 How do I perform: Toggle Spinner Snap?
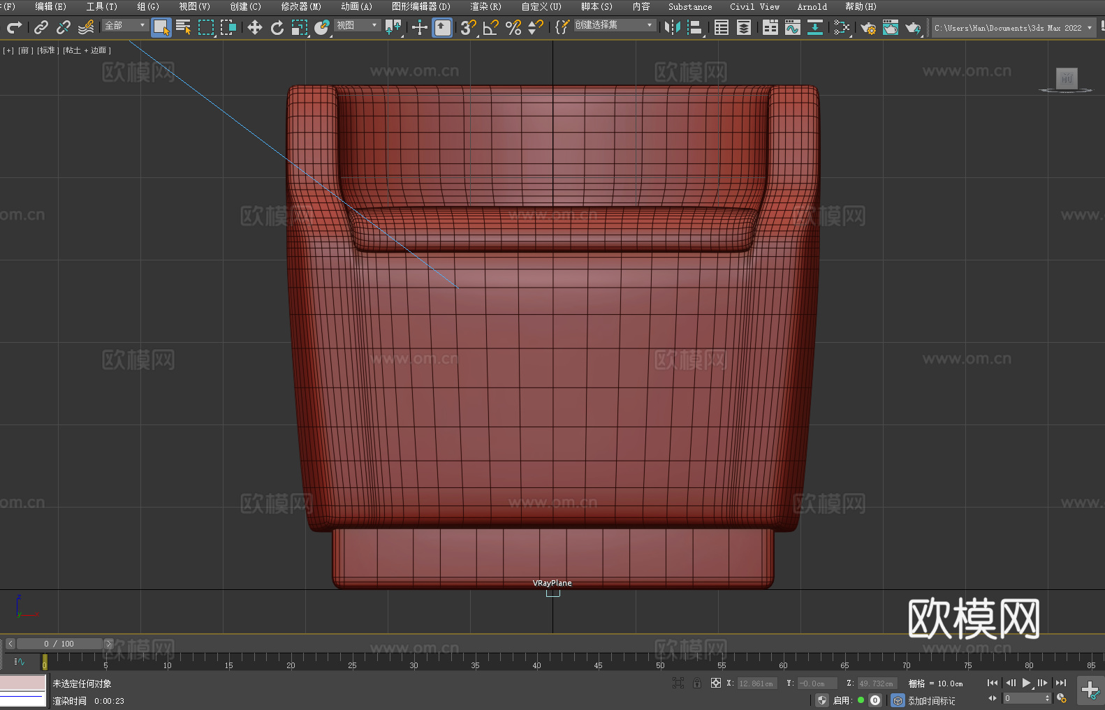[536, 27]
